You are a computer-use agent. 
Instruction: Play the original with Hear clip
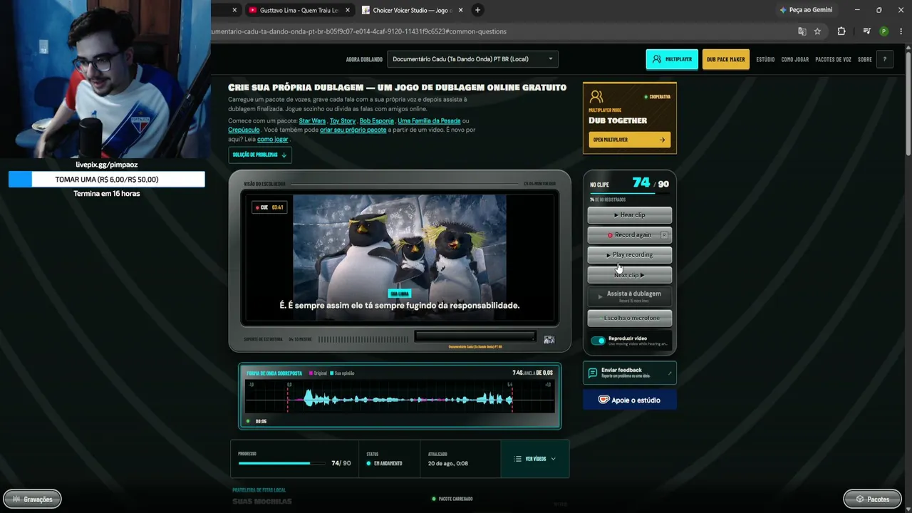(x=630, y=214)
